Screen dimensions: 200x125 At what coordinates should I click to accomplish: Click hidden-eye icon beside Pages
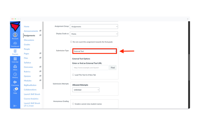coord(40,53)
